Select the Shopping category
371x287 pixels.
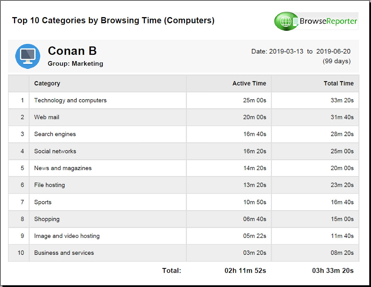point(47,219)
